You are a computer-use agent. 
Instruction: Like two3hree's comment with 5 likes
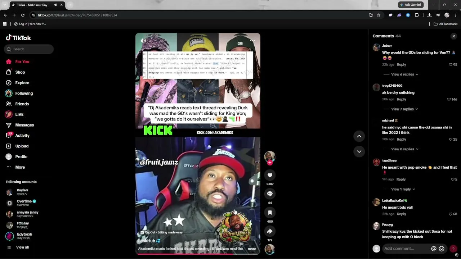[452, 180]
